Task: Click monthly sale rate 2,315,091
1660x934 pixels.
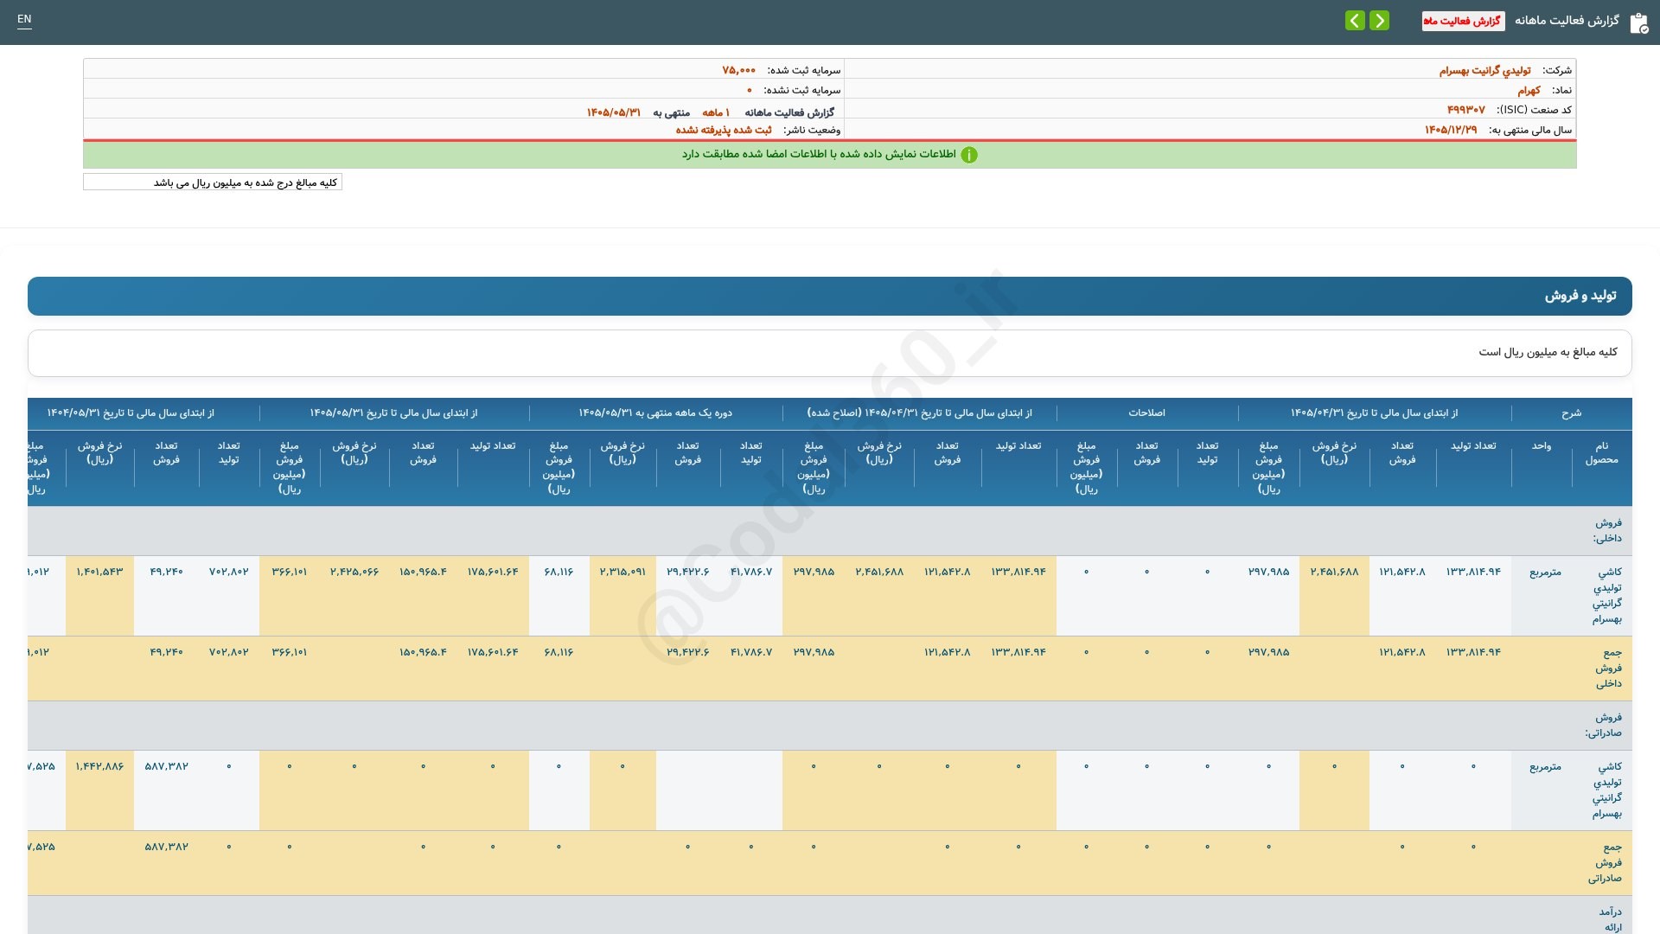Action: 622,573
